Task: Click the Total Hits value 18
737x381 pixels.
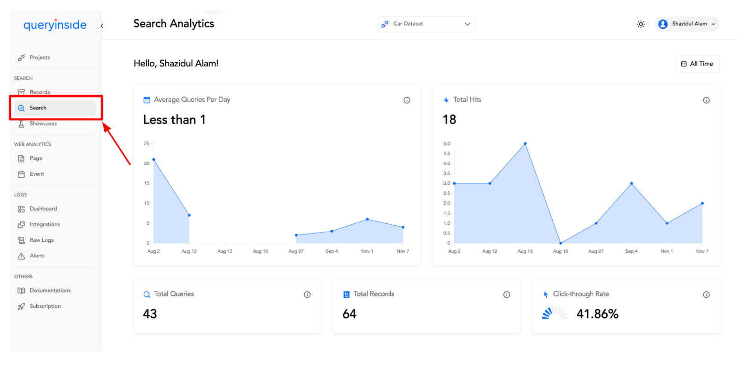Action: point(450,120)
